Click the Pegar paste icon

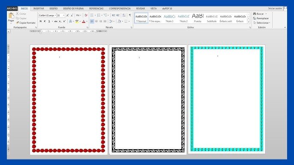click(11, 16)
